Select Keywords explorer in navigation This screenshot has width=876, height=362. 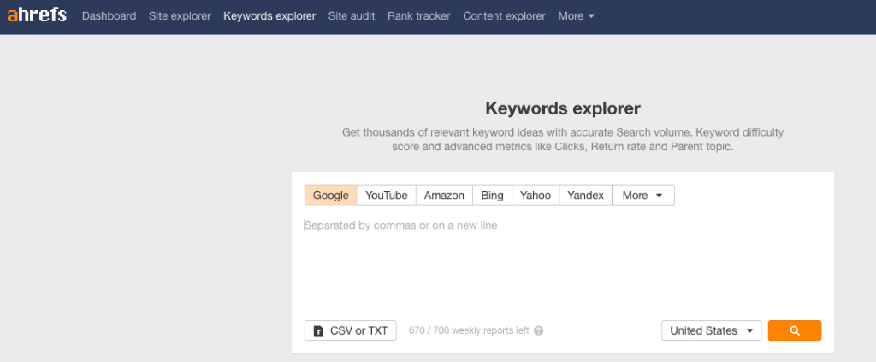269,16
